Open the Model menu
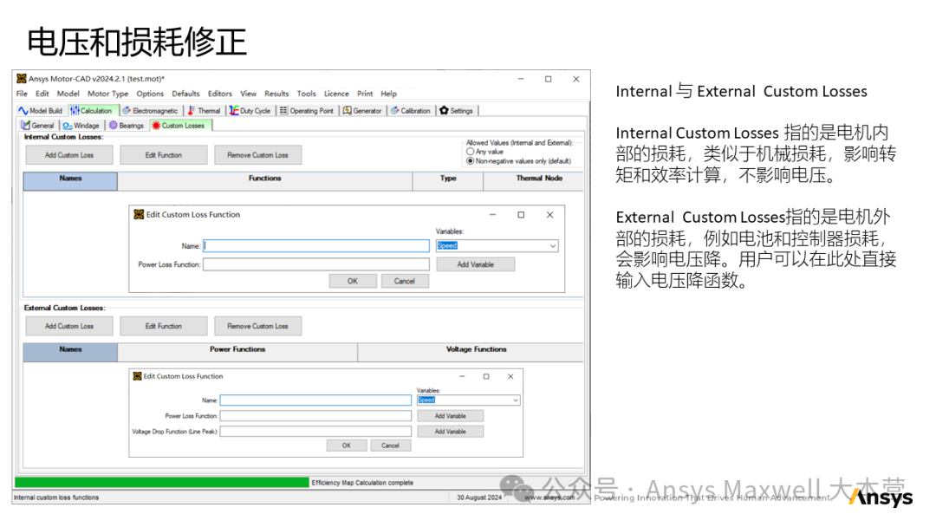 point(68,94)
